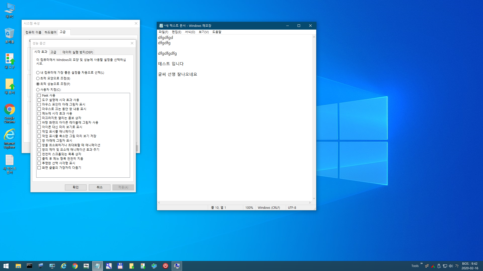
Task: Open 하드웨어 tab in System Properties
Action: (50, 32)
